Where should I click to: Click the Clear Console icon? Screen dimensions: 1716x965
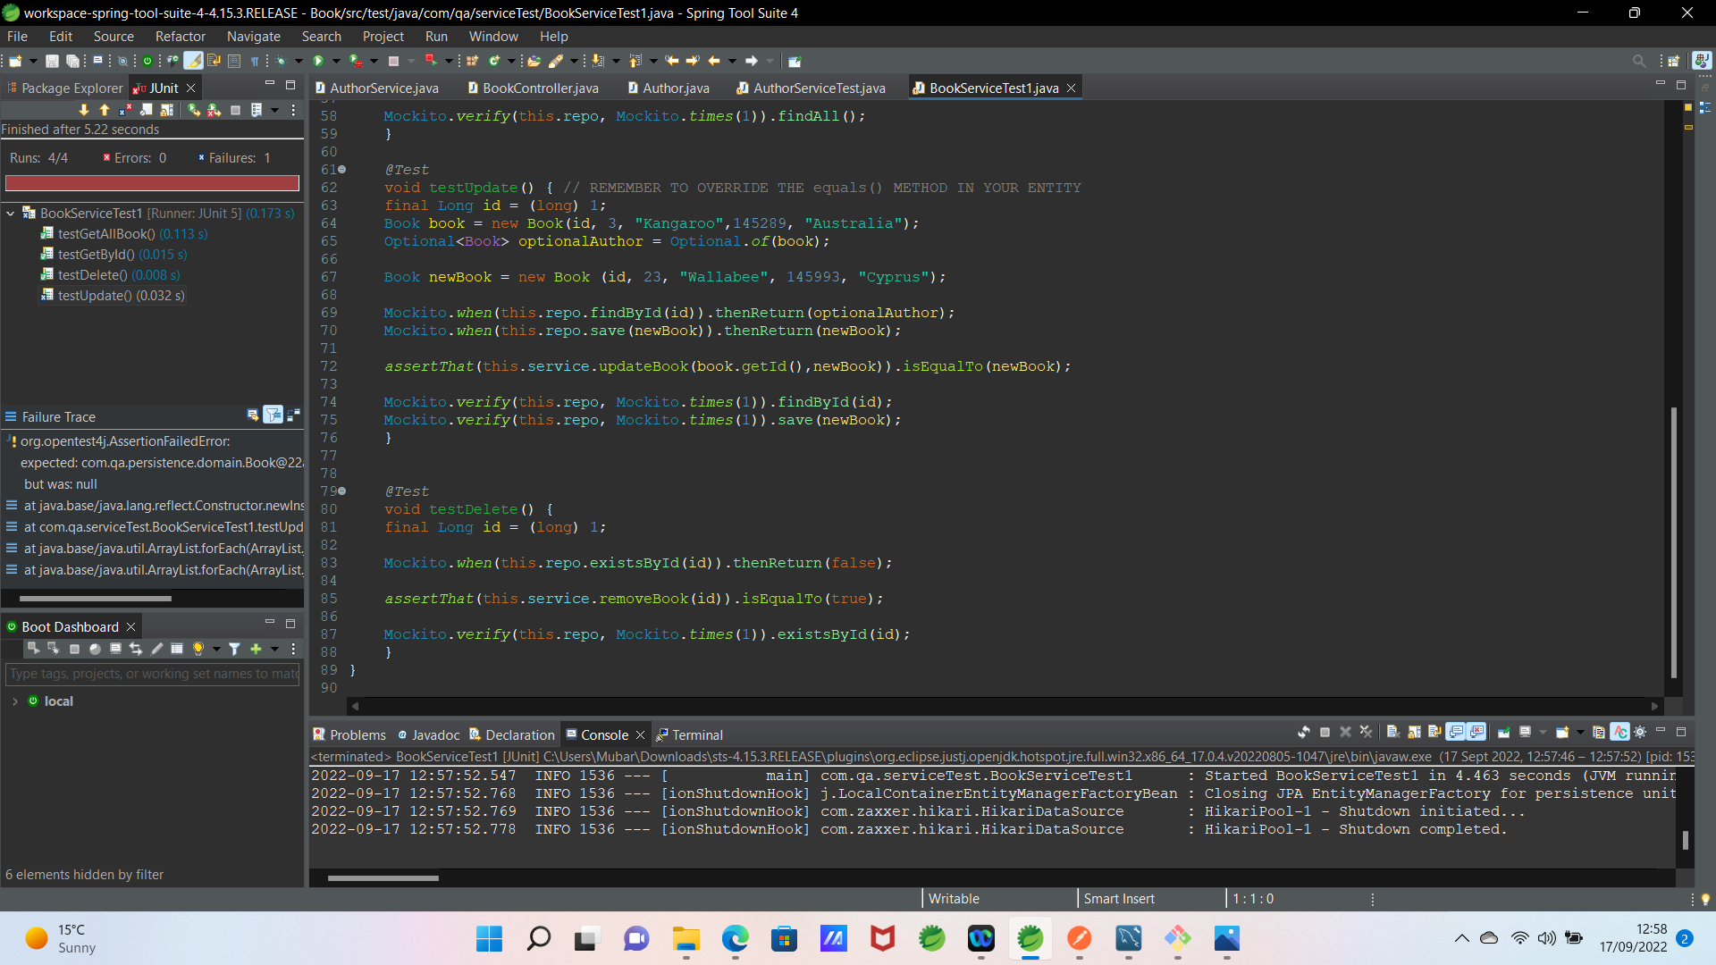pyautogui.click(x=1392, y=733)
